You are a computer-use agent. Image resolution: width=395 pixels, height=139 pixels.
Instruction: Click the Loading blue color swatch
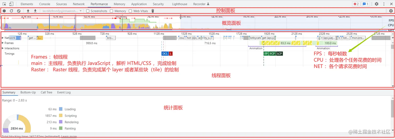point(61,109)
